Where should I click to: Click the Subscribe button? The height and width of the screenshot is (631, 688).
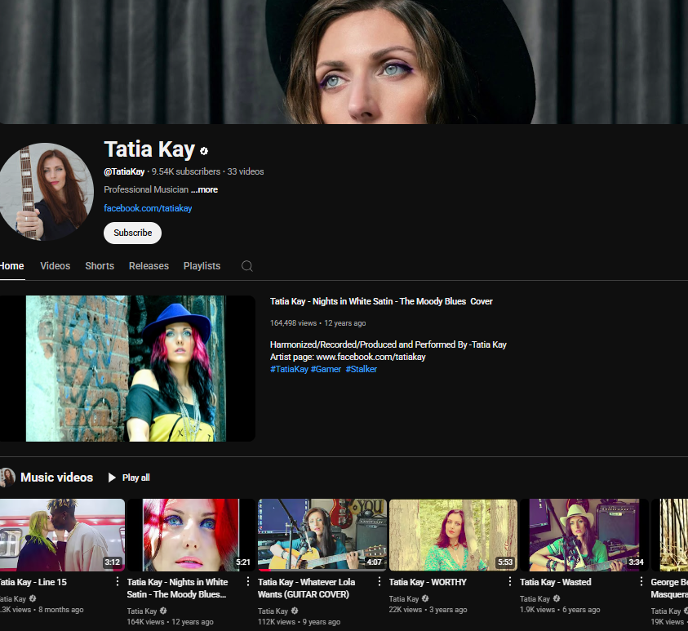pos(132,233)
